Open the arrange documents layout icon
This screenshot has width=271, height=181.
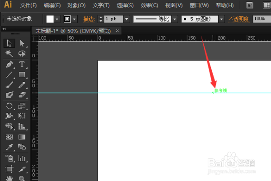coord(266,5)
